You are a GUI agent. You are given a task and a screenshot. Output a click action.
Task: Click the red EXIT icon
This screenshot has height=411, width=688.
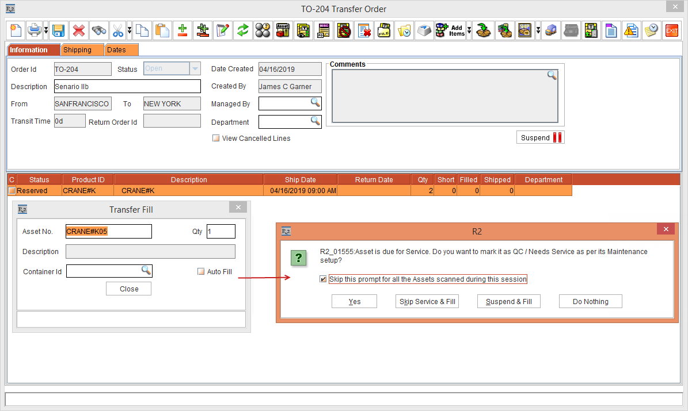click(x=671, y=30)
